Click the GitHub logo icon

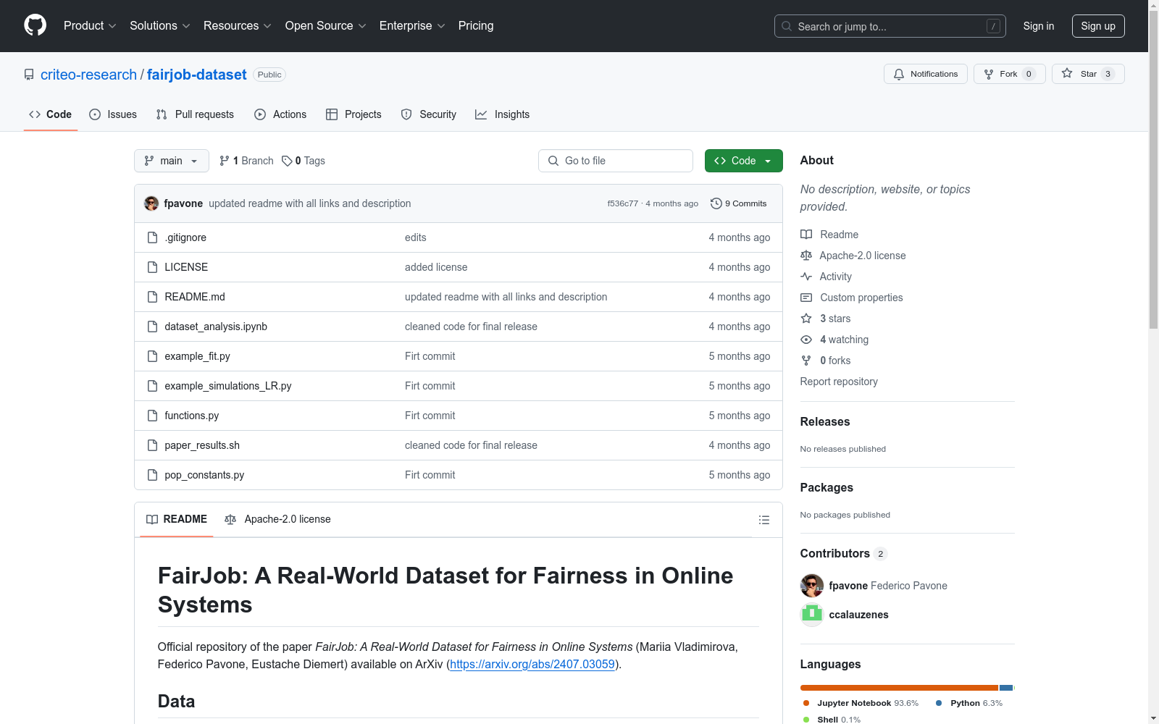point(35,25)
